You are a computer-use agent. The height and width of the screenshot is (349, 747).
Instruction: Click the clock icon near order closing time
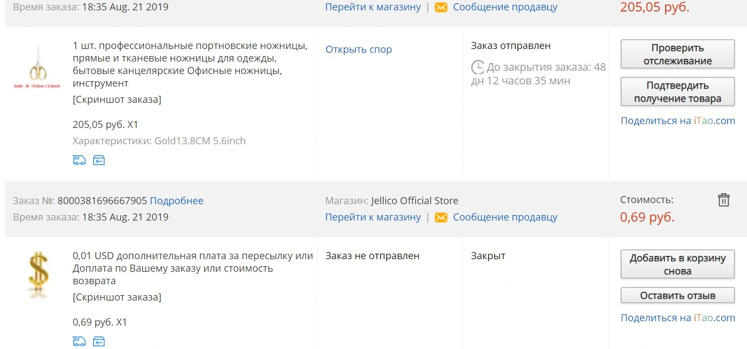[477, 68]
